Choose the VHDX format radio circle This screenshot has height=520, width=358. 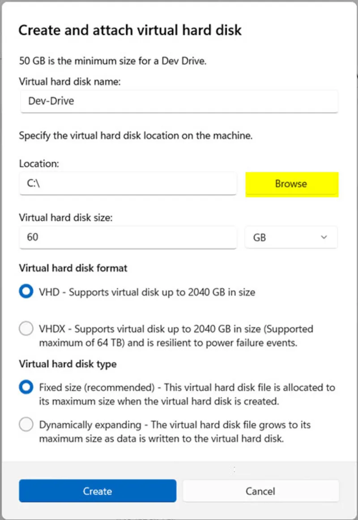(x=26, y=329)
